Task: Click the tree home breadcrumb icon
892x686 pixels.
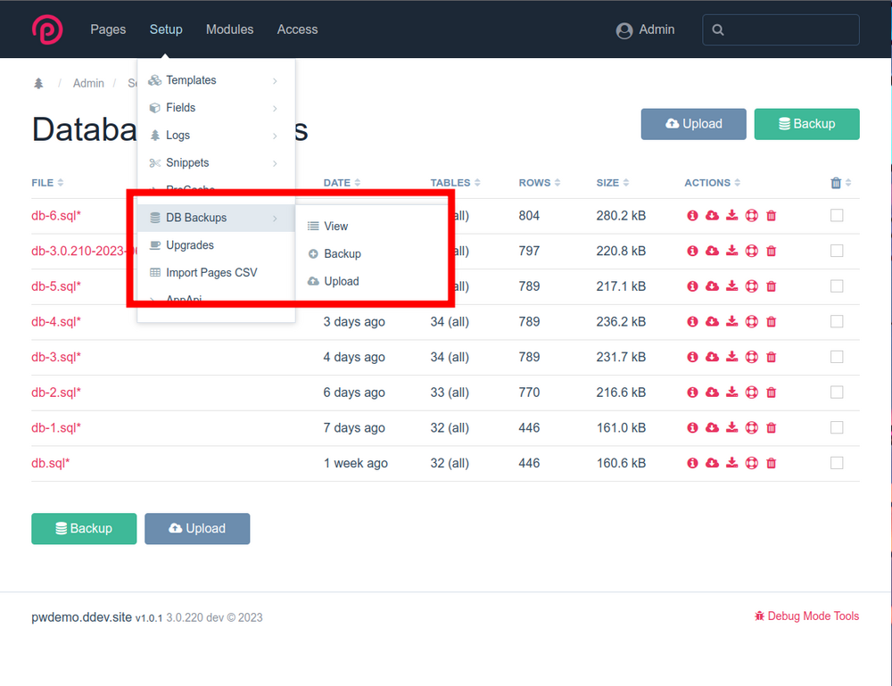Action: [x=38, y=83]
